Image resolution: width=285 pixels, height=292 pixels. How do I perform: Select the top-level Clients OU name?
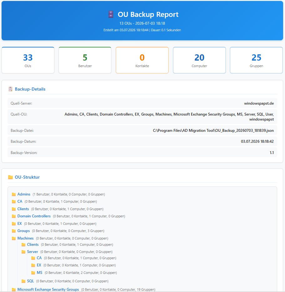point(23,209)
